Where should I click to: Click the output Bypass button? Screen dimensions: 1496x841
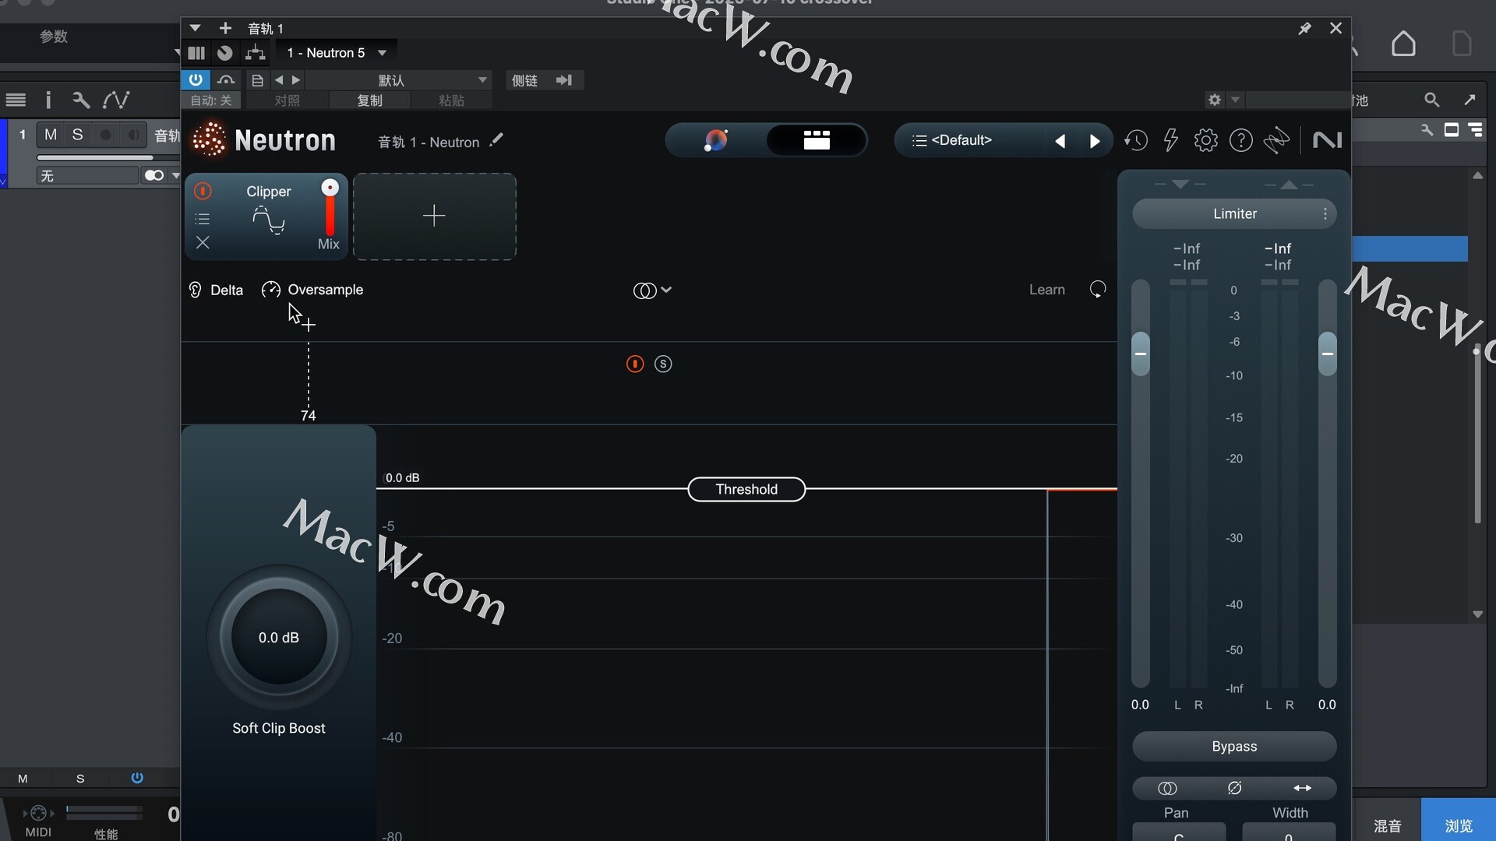click(x=1234, y=746)
